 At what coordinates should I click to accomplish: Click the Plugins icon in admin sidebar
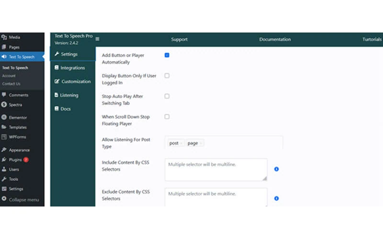[x=4, y=160]
